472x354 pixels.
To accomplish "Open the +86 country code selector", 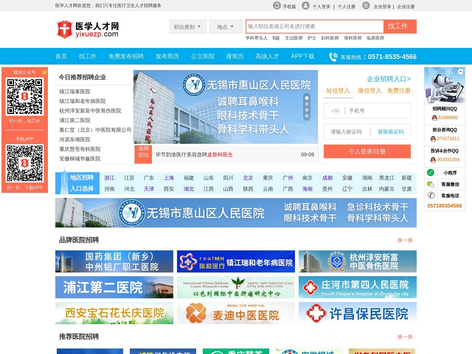I will click(x=335, y=111).
